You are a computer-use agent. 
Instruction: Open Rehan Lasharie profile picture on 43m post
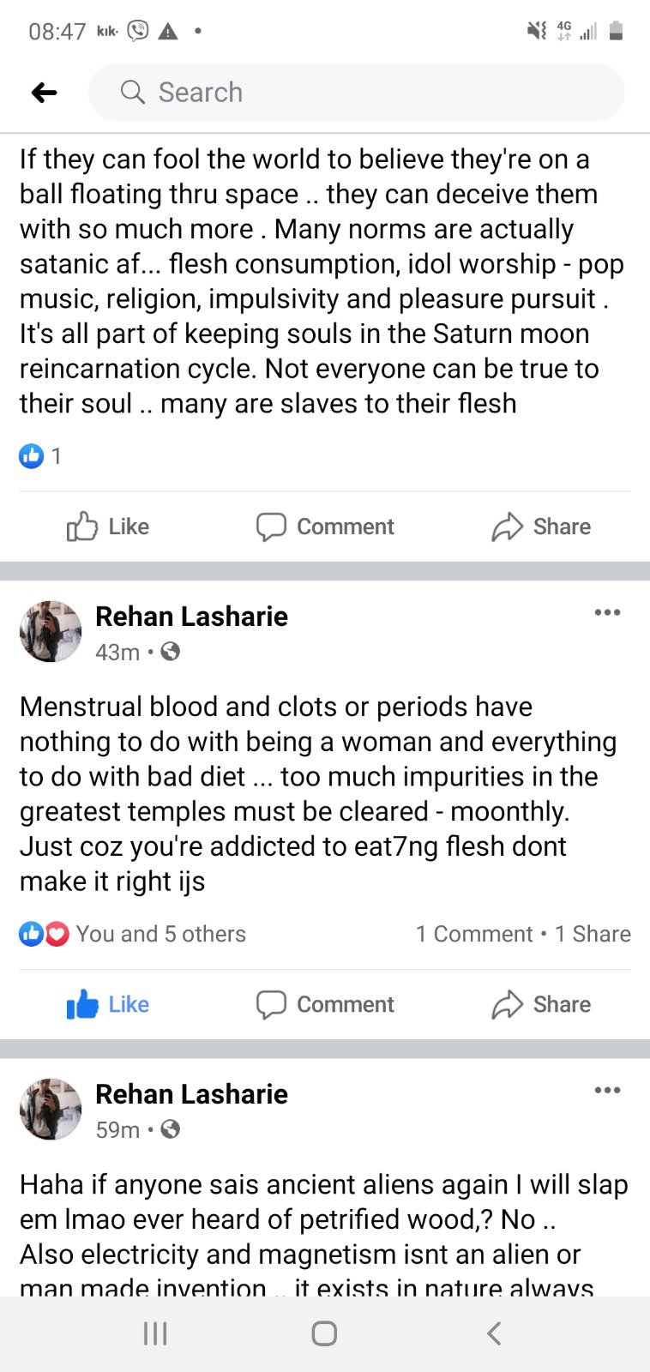(51, 631)
